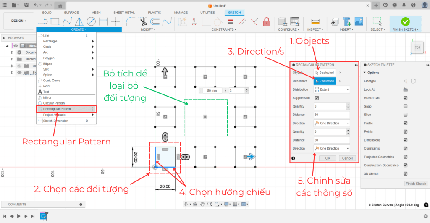This screenshot has width=430, height=223.
Task: Select the Lock constraint icon
Action: tap(266, 21)
